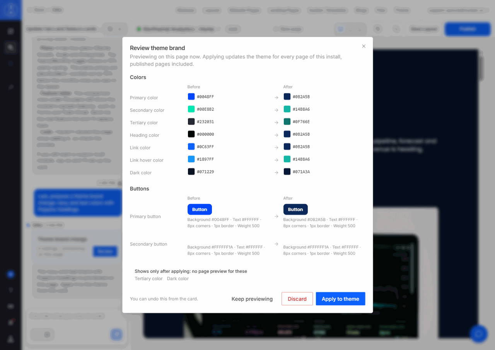495x350 pixels.
Task: Click the Link hover color label
Action: [x=147, y=160]
